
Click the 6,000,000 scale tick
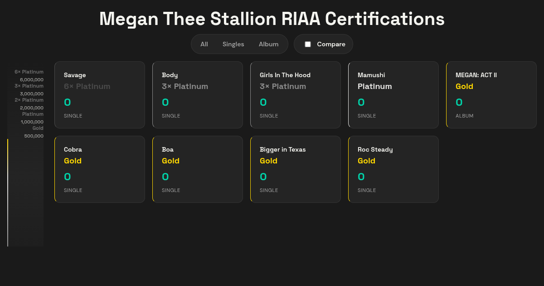pos(32,79)
